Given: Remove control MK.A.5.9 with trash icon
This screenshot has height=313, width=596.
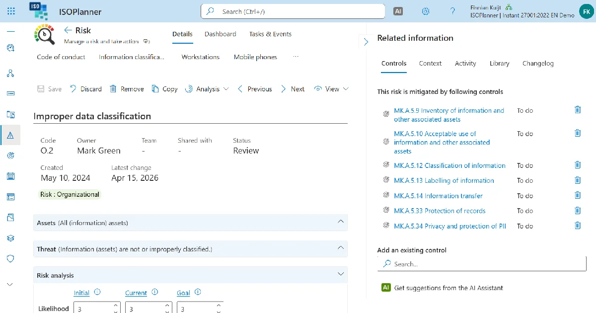Looking at the screenshot, I should click(x=578, y=110).
